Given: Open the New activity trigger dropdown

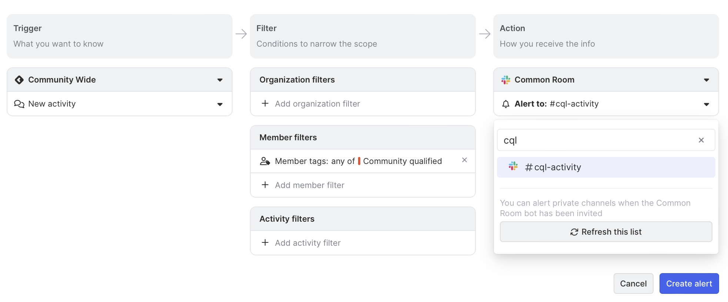Looking at the screenshot, I should (220, 104).
